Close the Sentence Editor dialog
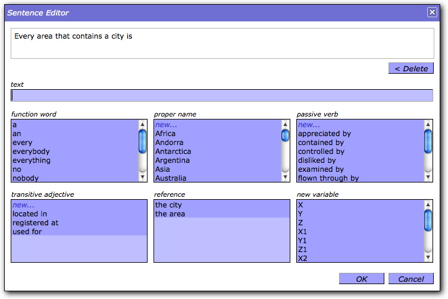This screenshot has height=299, width=448. [x=432, y=12]
